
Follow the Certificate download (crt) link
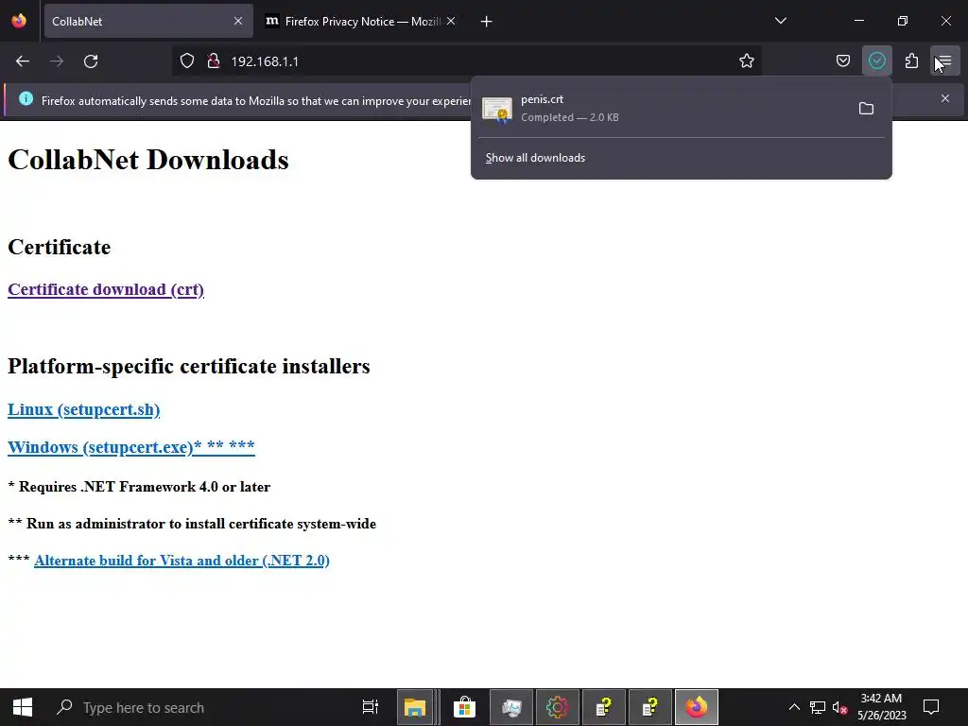(x=106, y=289)
